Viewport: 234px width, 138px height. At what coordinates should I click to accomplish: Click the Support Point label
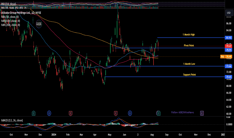[189, 75]
